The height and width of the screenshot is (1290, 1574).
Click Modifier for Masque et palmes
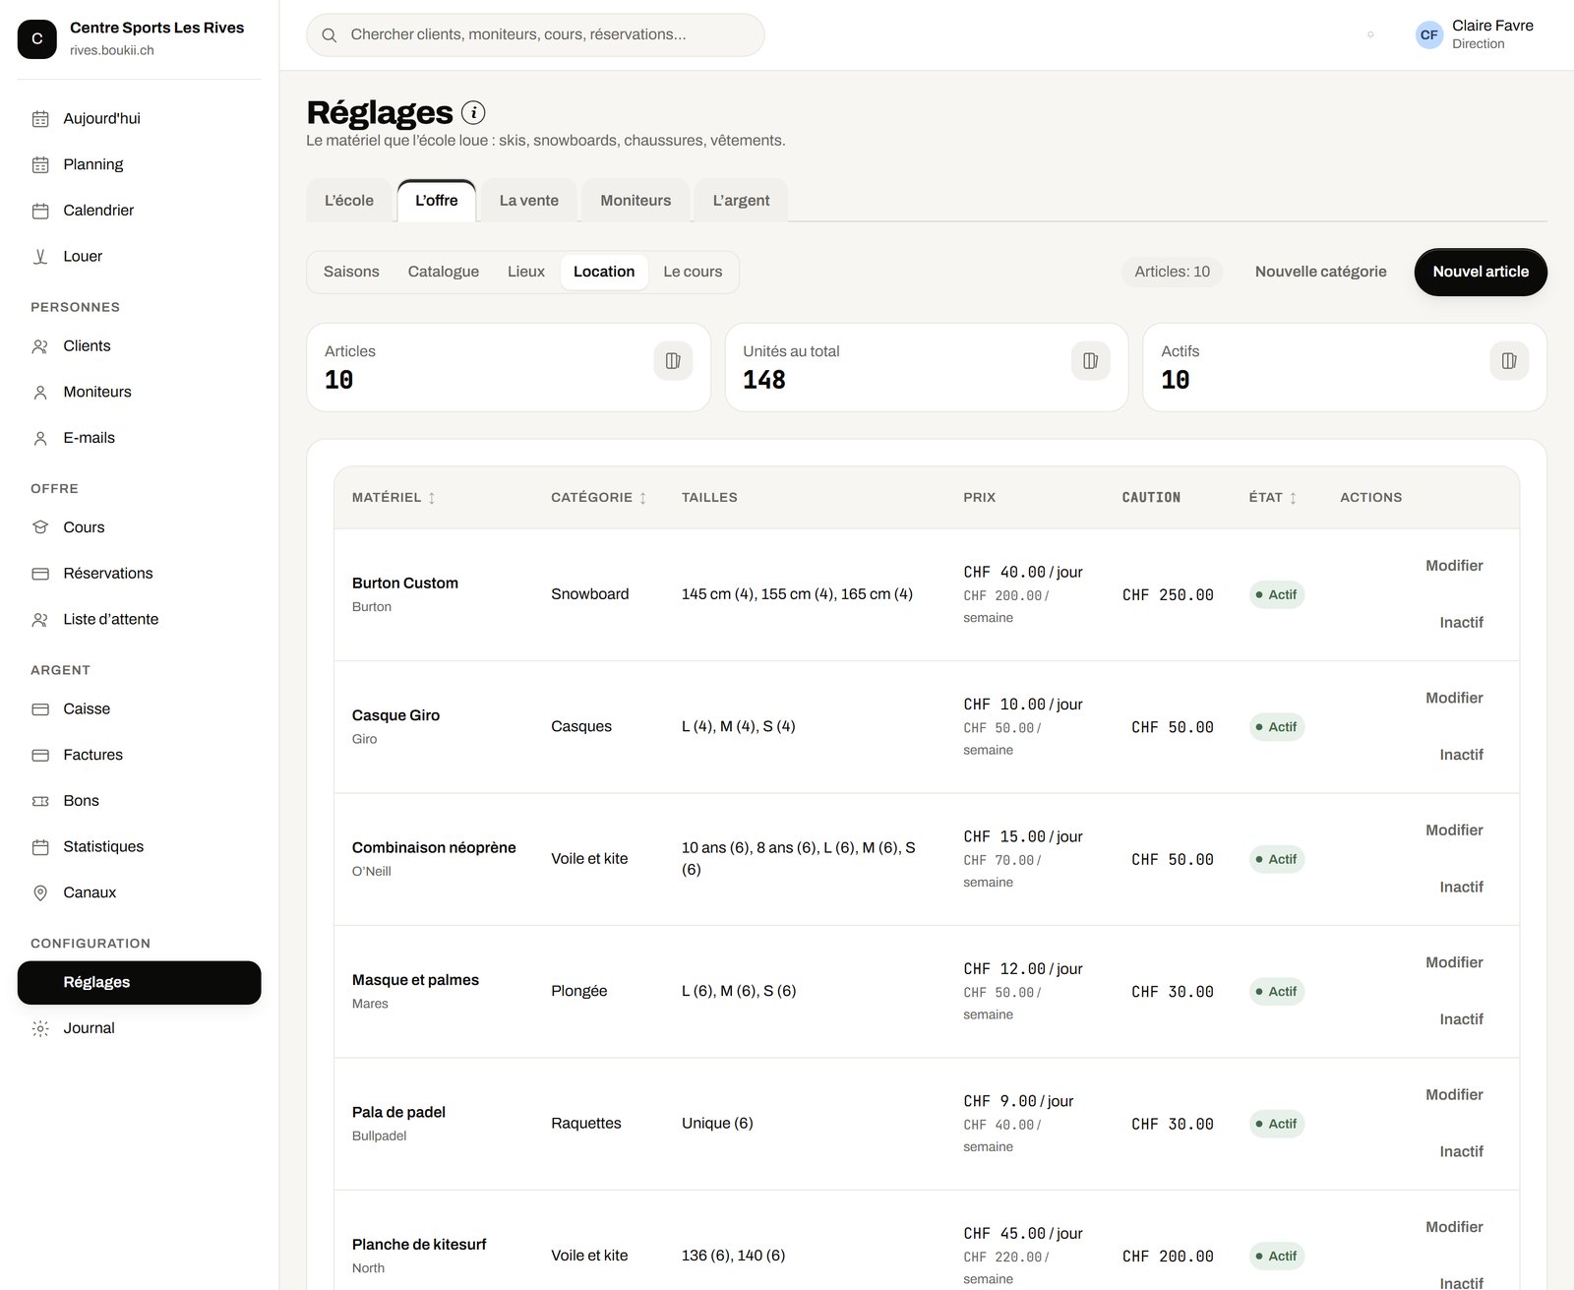(1454, 962)
